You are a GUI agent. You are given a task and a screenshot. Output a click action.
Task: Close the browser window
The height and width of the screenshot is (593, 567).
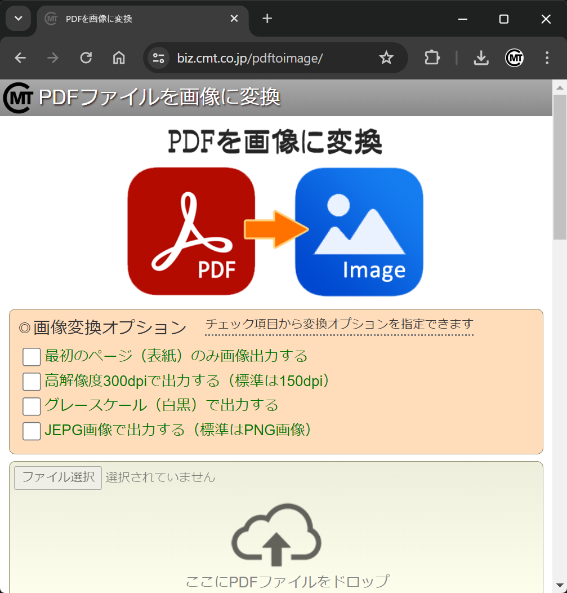point(546,19)
